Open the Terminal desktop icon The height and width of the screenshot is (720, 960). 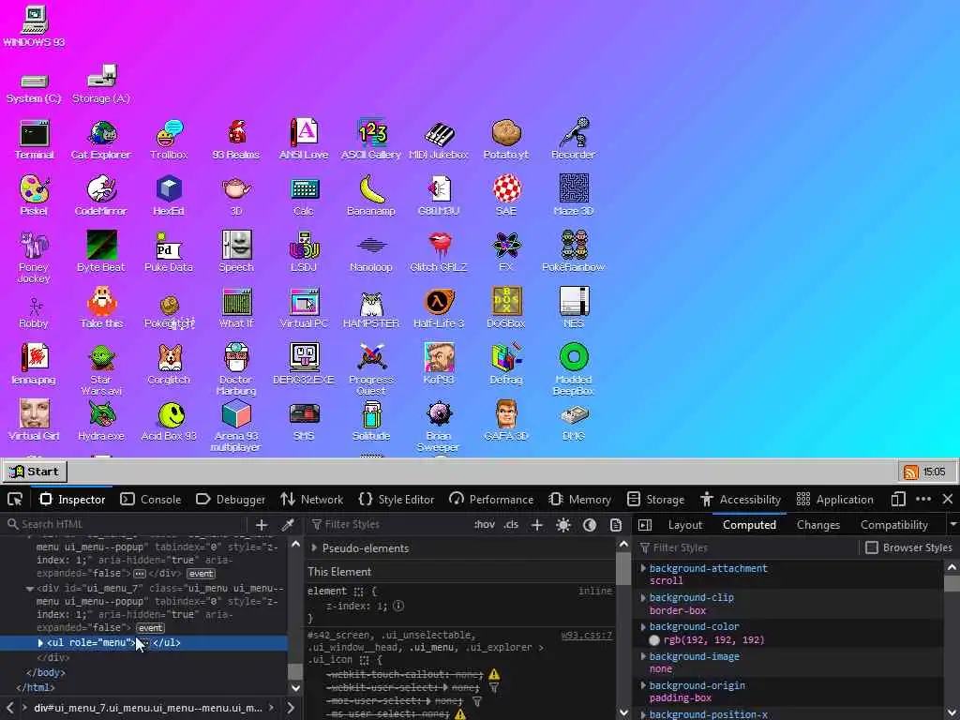[x=35, y=140]
